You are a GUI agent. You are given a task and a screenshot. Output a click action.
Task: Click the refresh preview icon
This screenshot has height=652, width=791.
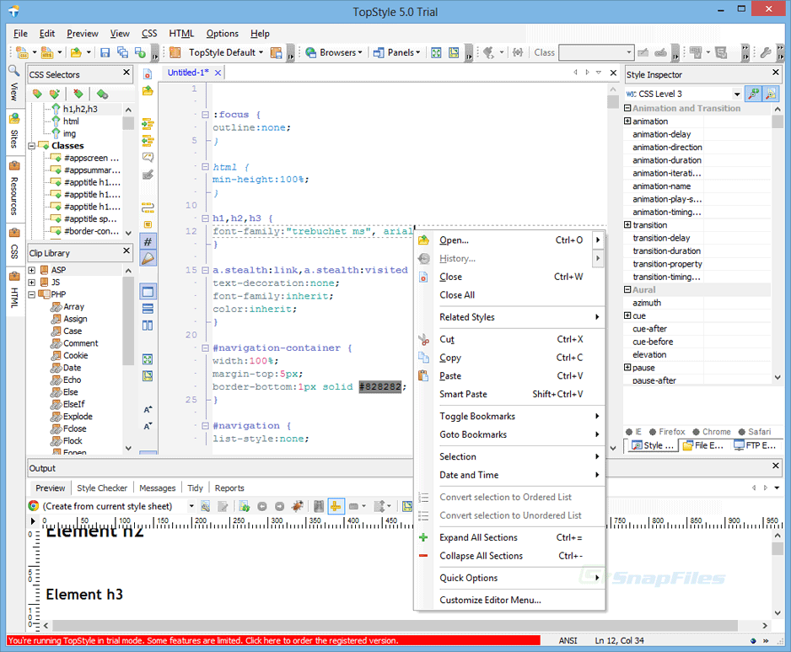pos(245,506)
